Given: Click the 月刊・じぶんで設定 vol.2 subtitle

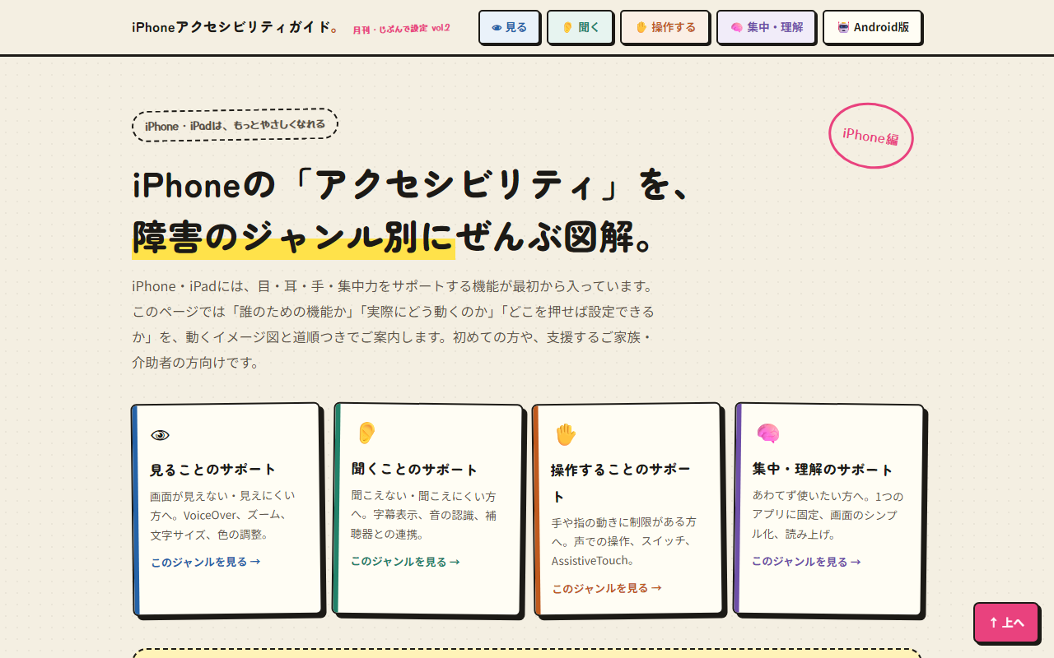Looking at the screenshot, I should 402,28.
